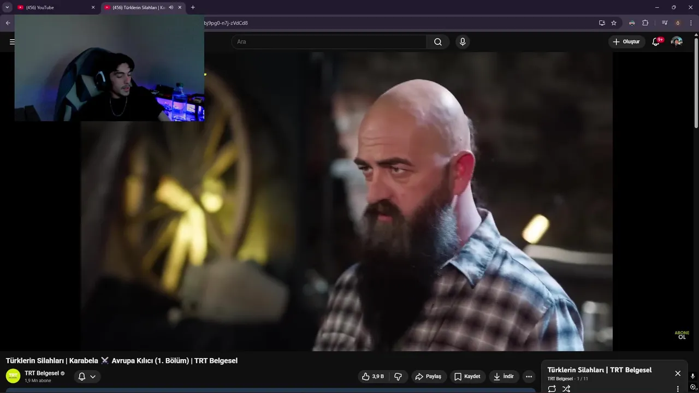The width and height of the screenshot is (699, 393).
Task: Click the video title text Türklerin Silahları Karabela
Action: (x=122, y=361)
